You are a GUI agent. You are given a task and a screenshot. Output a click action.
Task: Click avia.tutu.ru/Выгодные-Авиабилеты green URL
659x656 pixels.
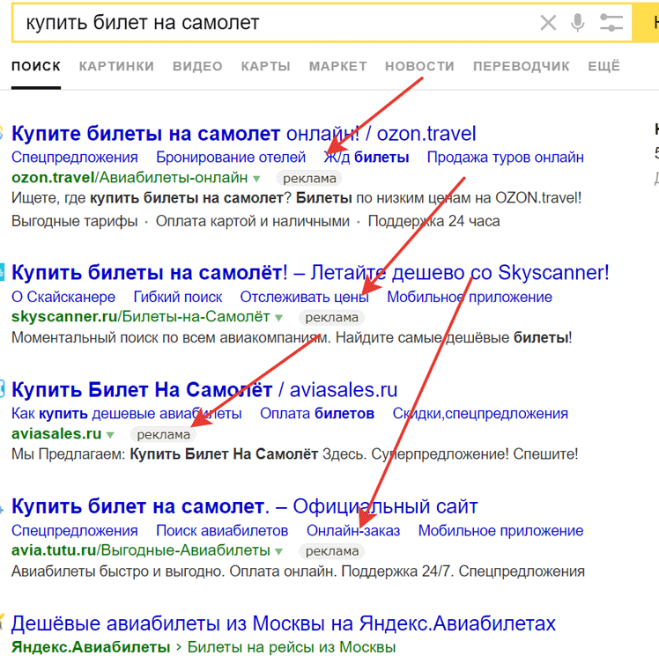pos(141,550)
